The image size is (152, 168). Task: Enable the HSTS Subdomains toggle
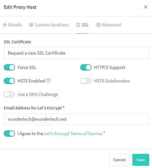86,81
